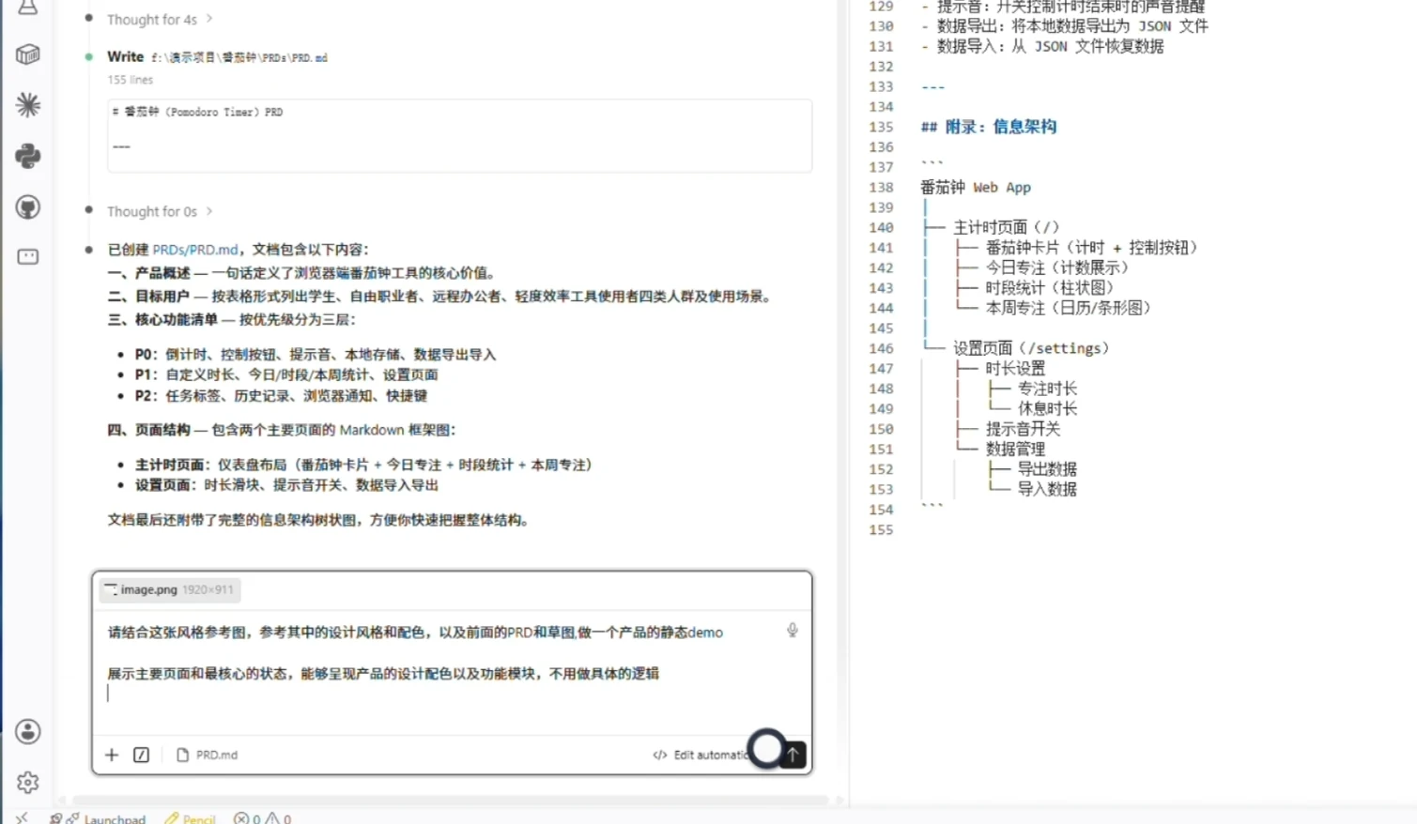Click '专注时长' on editor line 148
Screen dimensions: 1417x824
pos(1047,389)
